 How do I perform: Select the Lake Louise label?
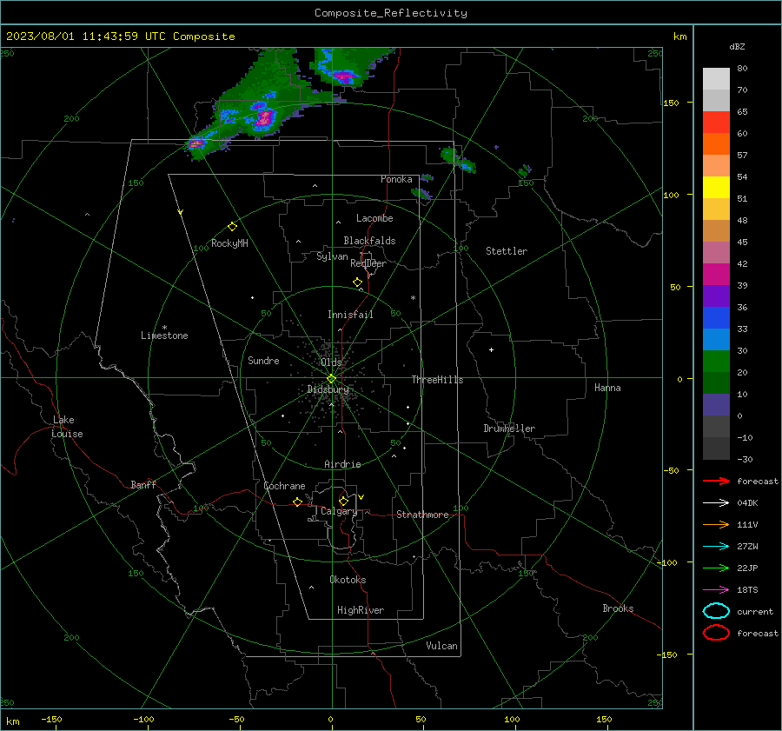(x=67, y=427)
